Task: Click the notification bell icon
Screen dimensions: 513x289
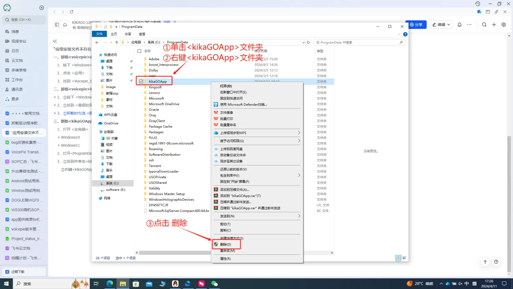Action: point(459,25)
